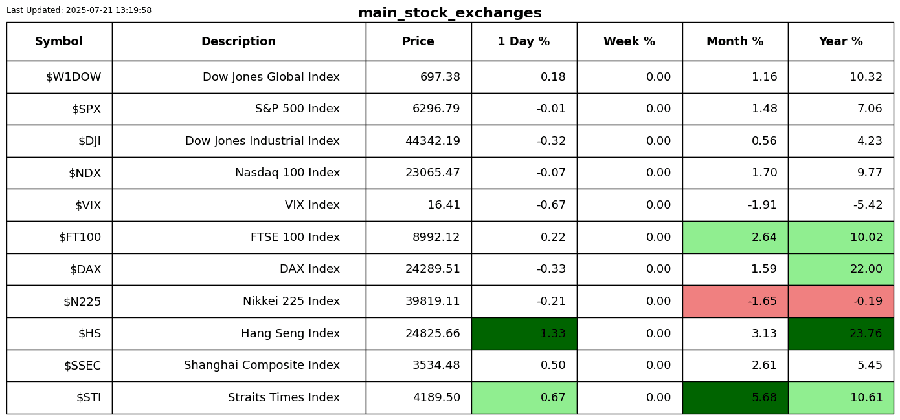Click the Last Updated timestamp text
900x420 pixels.
coord(79,10)
